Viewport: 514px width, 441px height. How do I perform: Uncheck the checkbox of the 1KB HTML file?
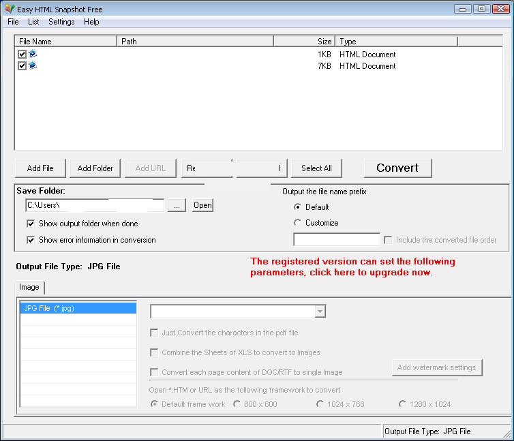22,54
